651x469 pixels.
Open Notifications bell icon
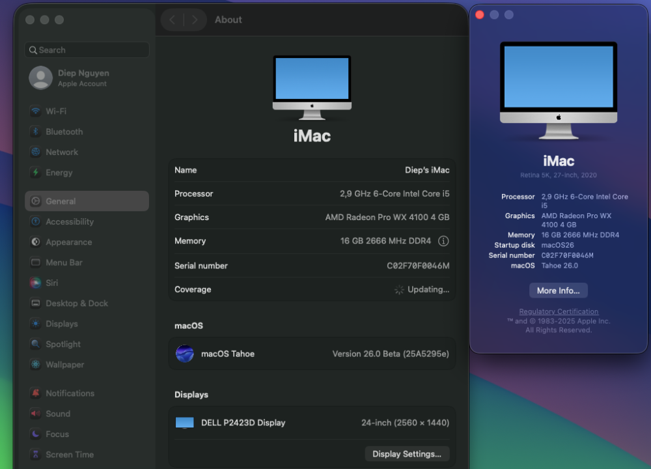tap(36, 393)
